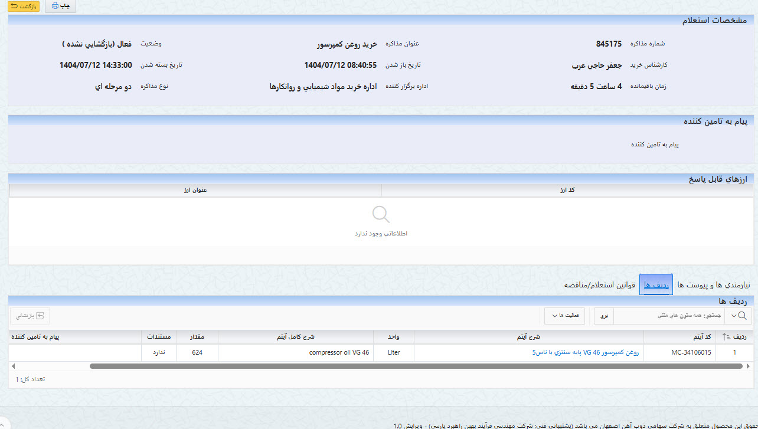The height and width of the screenshot is (429, 758).
Task: Click the search magnifier icon in ردیف ها toolbar
Action: click(741, 315)
